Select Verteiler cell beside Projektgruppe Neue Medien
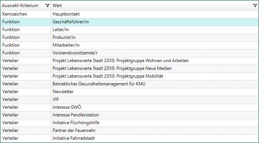 coord(26,68)
